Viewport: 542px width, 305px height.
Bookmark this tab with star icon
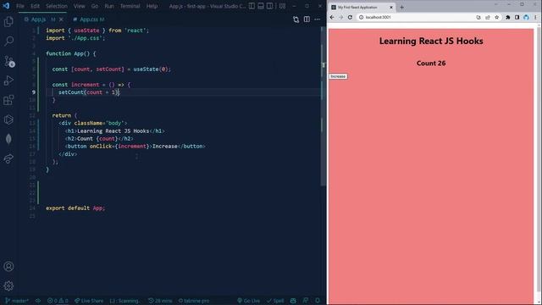[x=497, y=17]
